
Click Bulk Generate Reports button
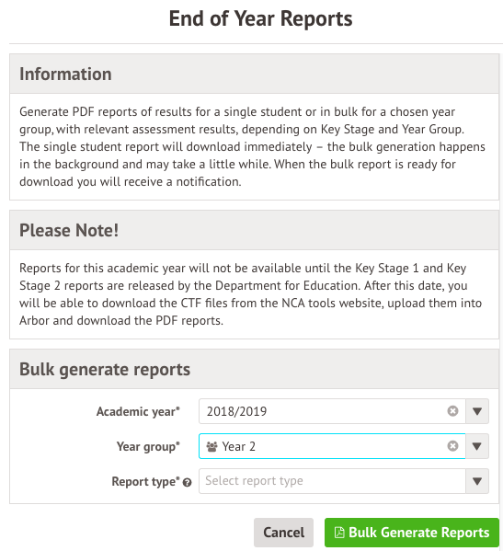412,533
